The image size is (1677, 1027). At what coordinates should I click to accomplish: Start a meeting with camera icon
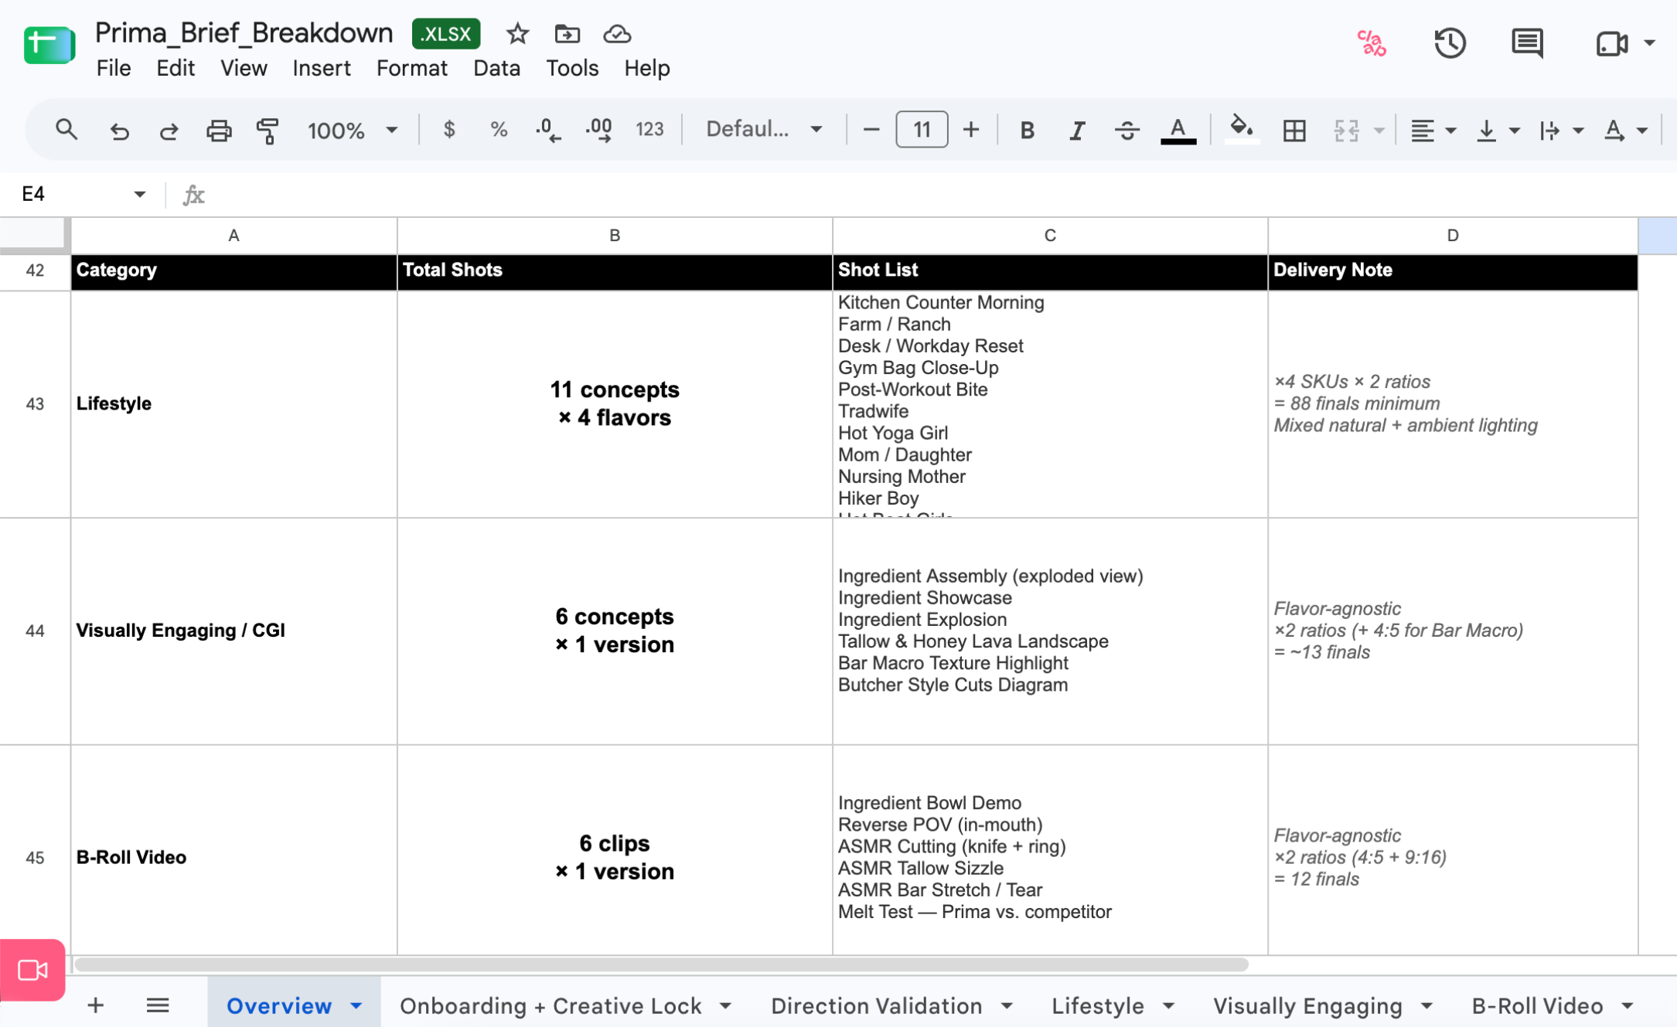click(1612, 43)
